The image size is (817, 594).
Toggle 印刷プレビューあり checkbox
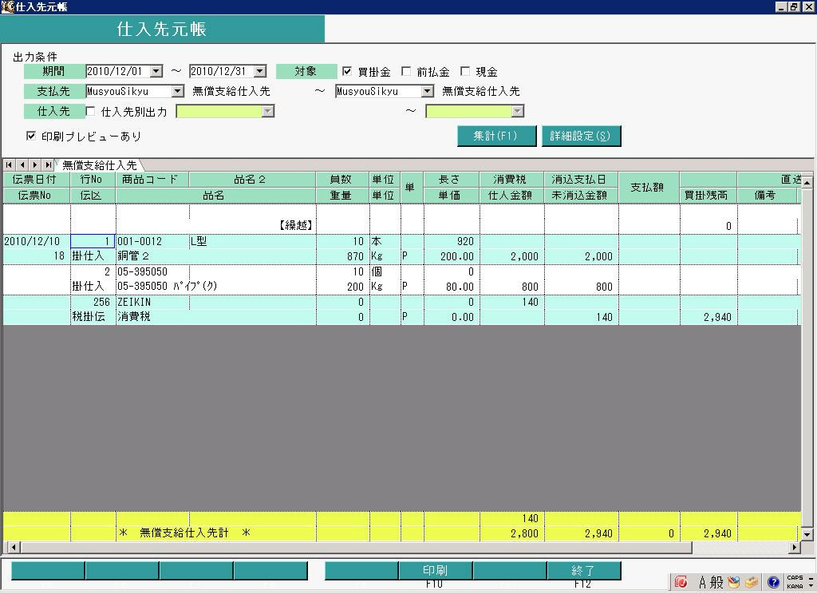pyautogui.click(x=31, y=136)
